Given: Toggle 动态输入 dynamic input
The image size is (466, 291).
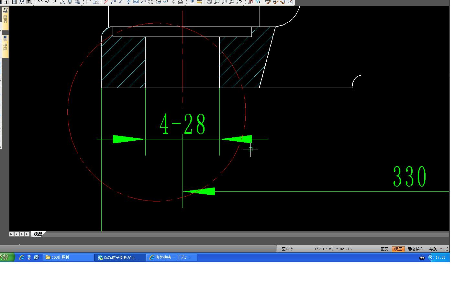Looking at the screenshot, I should pyautogui.click(x=415, y=249).
